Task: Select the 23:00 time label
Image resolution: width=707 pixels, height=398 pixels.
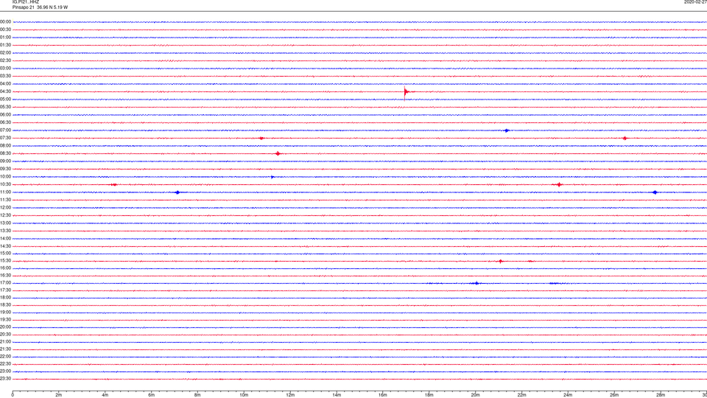Action: tap(5, 371)
